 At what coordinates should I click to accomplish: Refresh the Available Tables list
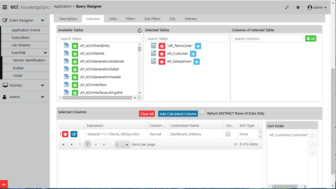[x=140, y=31]
